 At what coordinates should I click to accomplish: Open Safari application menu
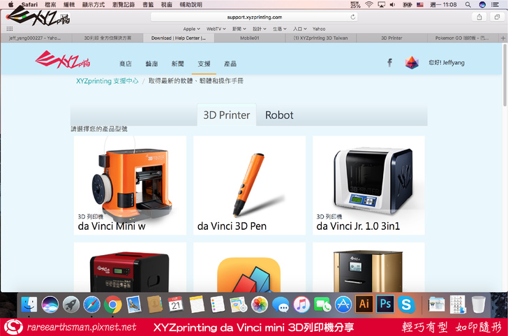pos(29,4)
